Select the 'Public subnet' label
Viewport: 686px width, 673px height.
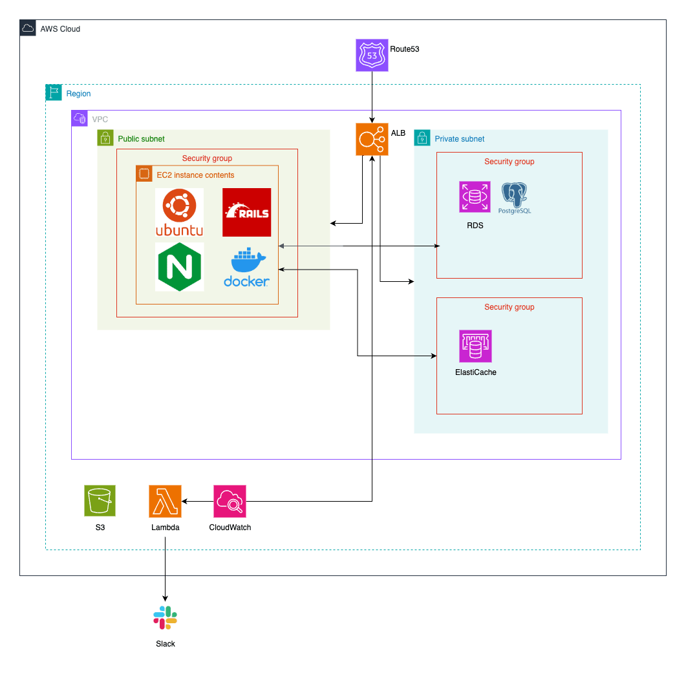pos(142,139)
